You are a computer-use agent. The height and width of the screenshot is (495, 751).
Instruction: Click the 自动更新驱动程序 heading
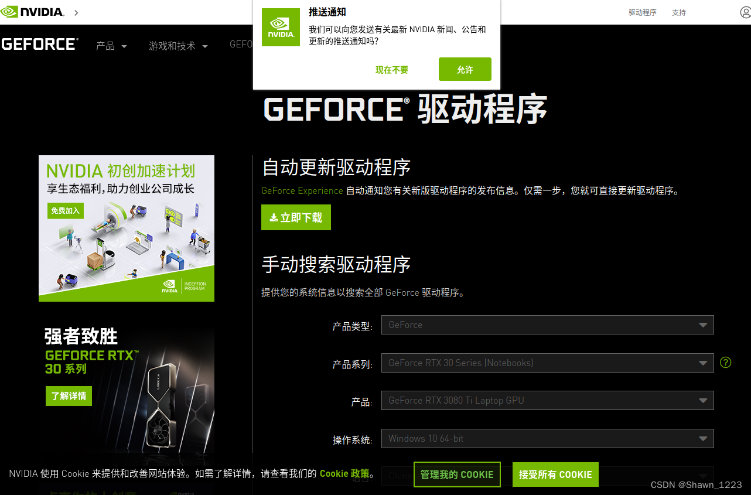(336, 167)
